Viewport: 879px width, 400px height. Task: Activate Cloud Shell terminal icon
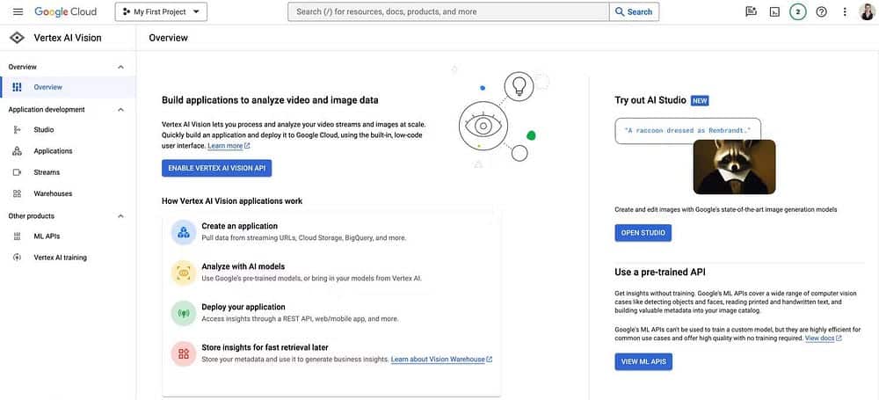(x=774, y=11)
